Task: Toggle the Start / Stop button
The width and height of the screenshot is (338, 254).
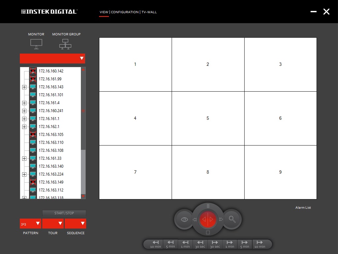Action: (64, 213)
